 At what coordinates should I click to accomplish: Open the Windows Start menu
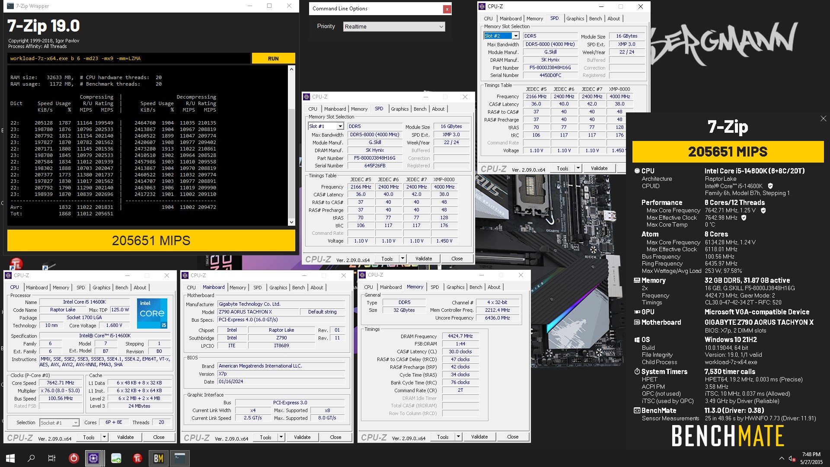point(10,458)
